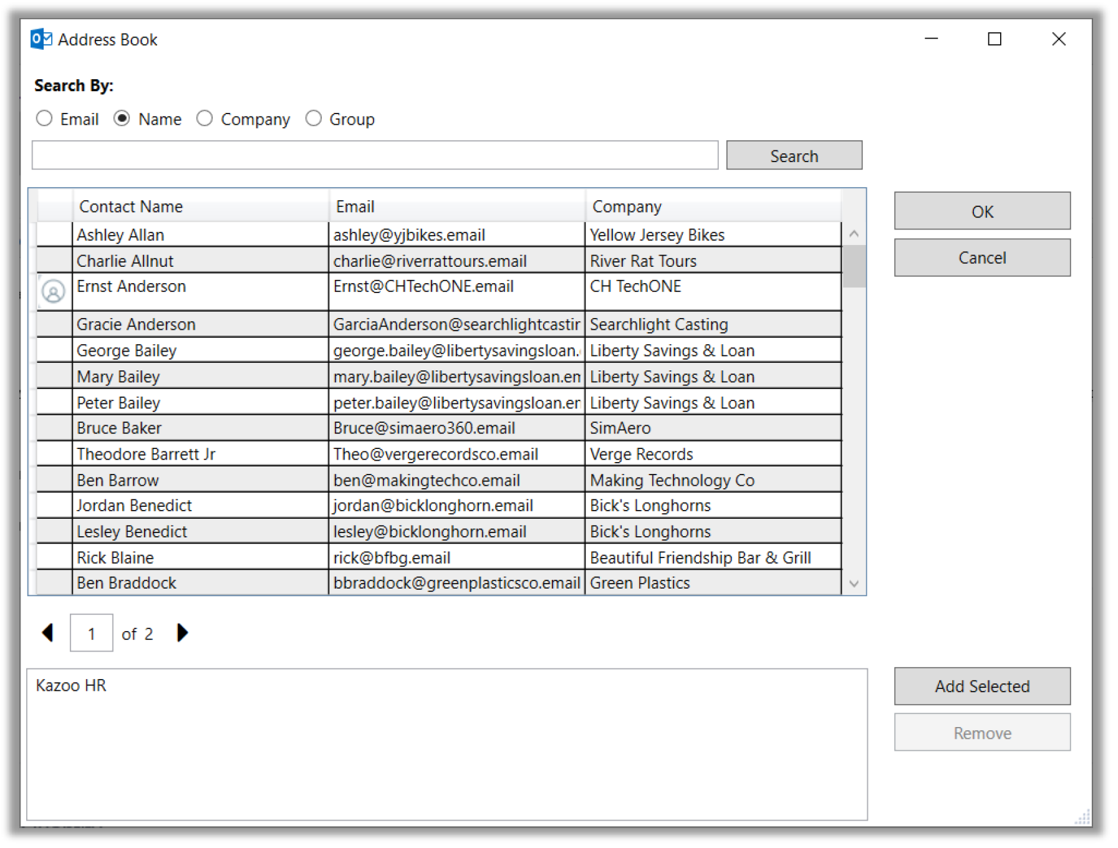Select the Peter Bailey contact

coord(200,403)
